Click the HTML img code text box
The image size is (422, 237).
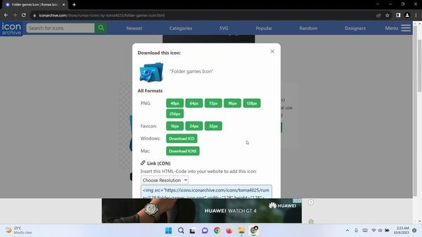pos(206,192)
